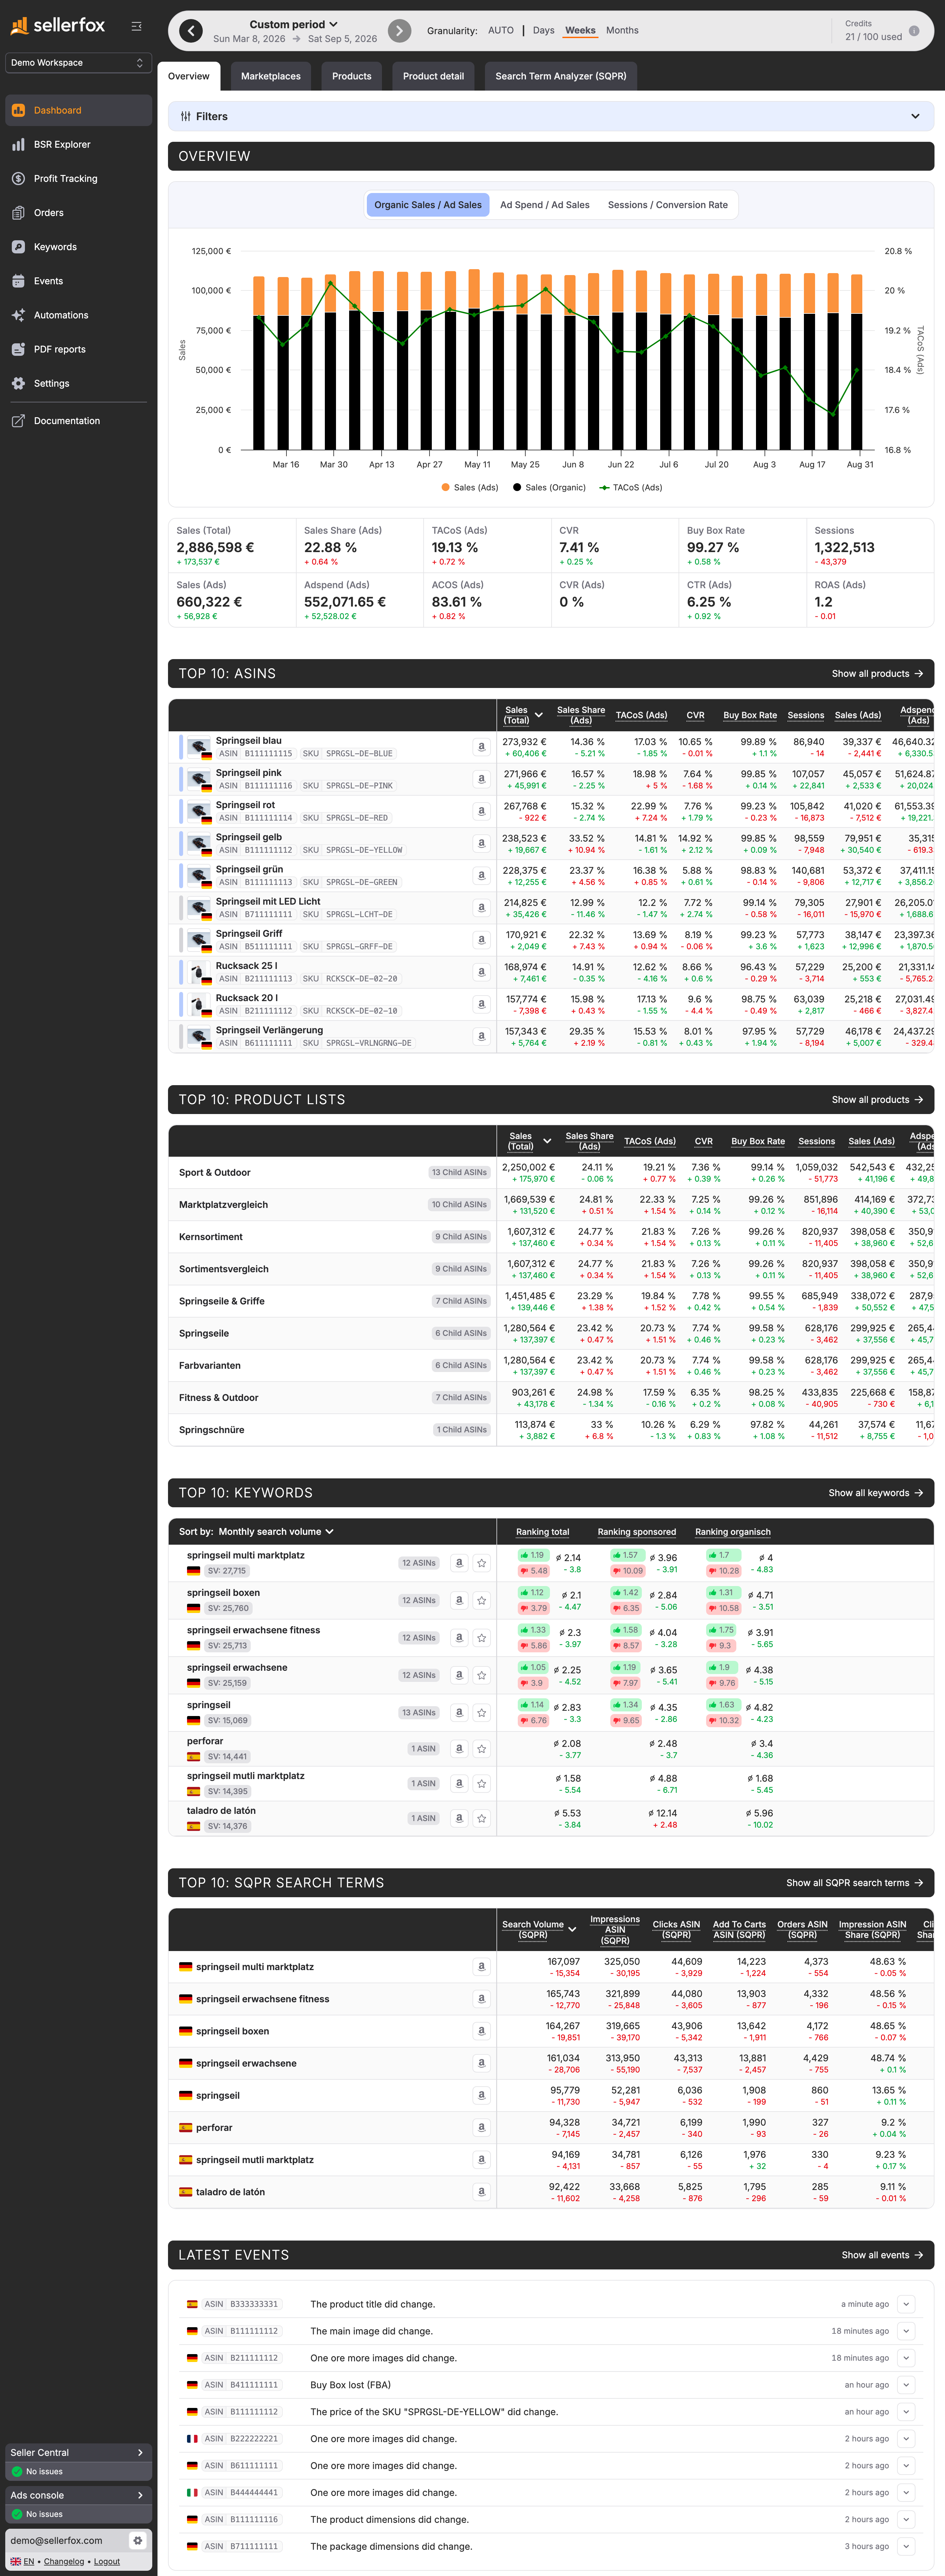Open Keywords section in sidebar

click(78, 247)
